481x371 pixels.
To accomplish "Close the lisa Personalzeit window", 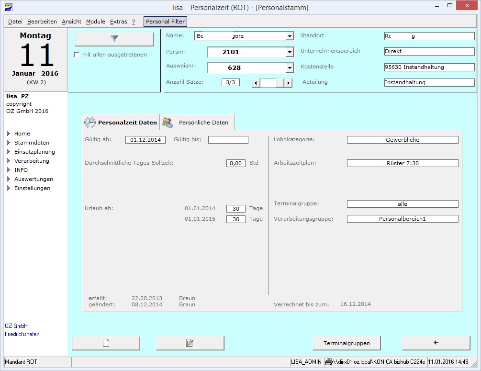I will (467, 6).
